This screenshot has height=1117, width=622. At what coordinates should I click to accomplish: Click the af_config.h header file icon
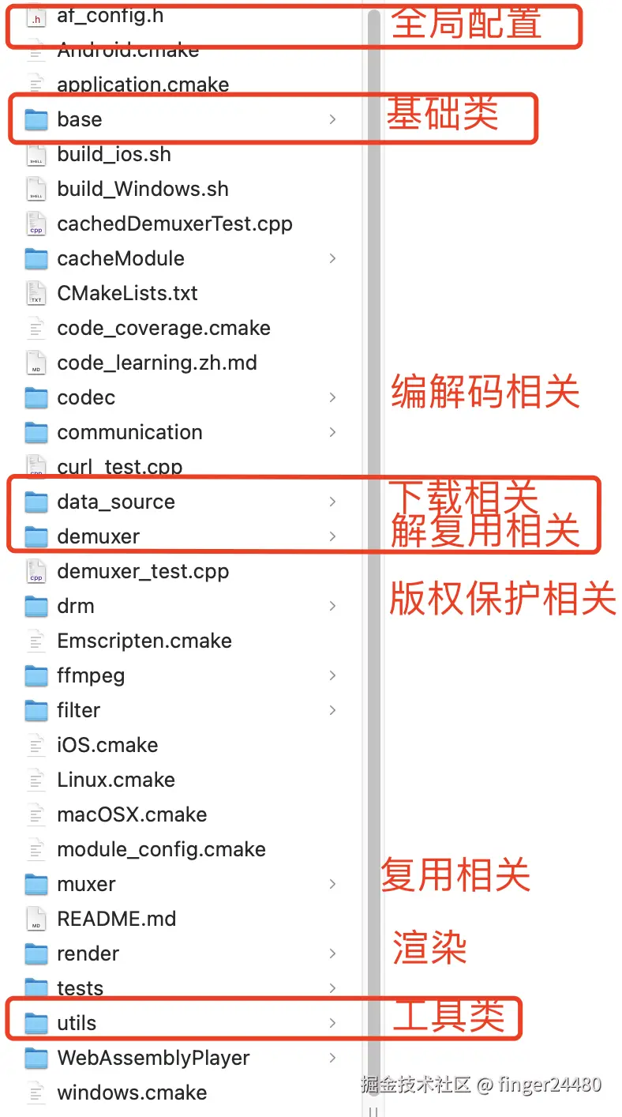[36, 16]
